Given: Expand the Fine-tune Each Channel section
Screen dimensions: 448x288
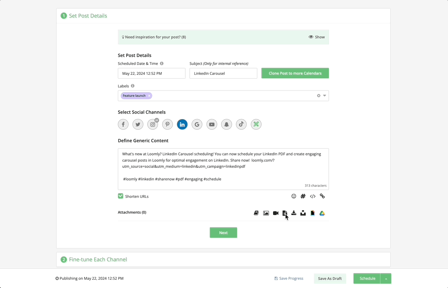Looking at the screenshot, I should [98, 260].
